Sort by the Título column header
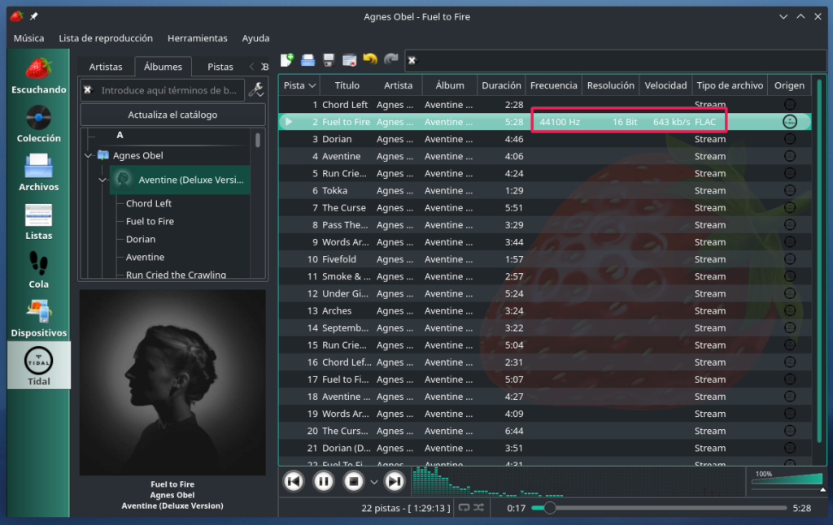The image size is (833, 525). pyautogui.click(x=347, y=85)
